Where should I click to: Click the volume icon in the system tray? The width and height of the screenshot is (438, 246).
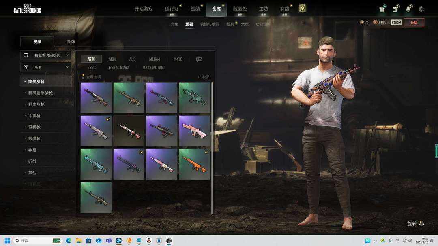coord(410,240)
